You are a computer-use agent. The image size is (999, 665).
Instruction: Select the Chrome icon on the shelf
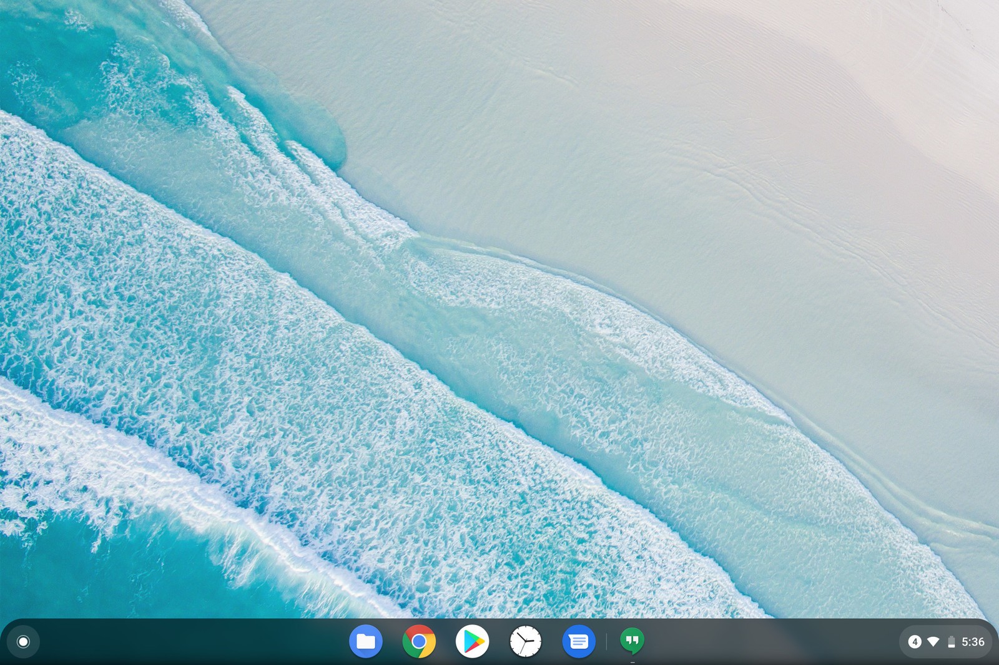pos(418,641)
